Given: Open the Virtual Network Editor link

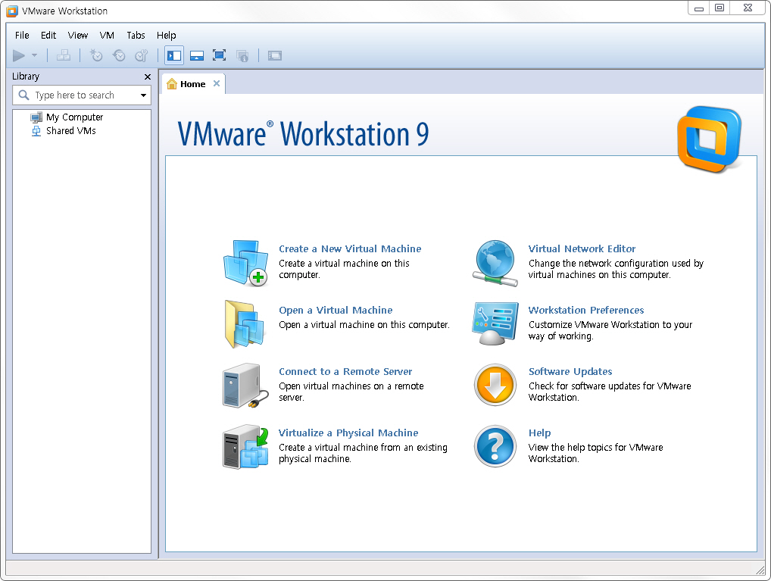Looking at the screenshot, I should [x=582, y=249].
